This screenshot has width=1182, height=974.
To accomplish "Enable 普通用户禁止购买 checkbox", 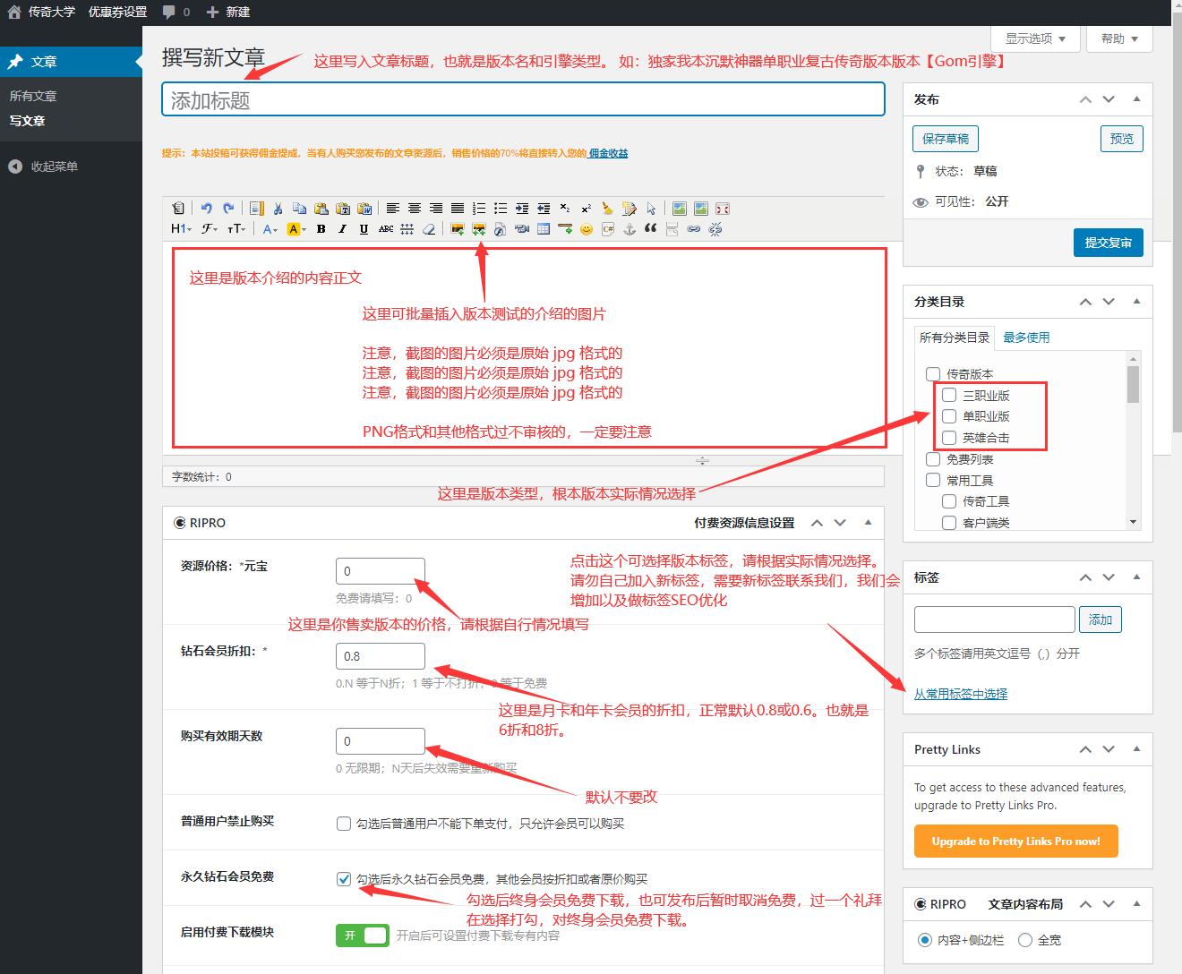I will point(344,824).
